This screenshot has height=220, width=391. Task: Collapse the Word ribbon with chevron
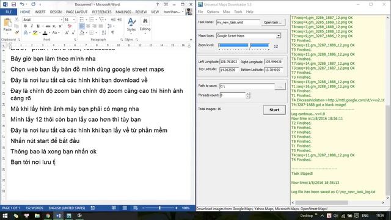tap(191, 40)
